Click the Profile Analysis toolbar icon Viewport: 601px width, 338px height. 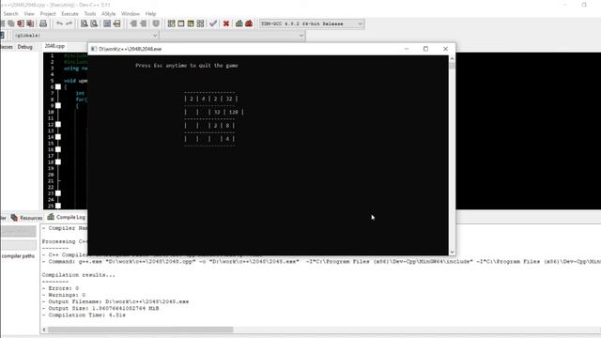tap(239, 23)
